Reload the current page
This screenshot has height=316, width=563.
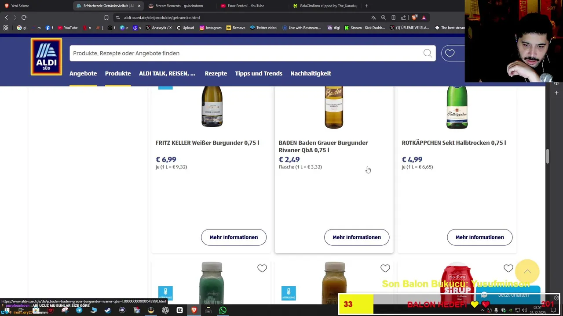point(24,18)
